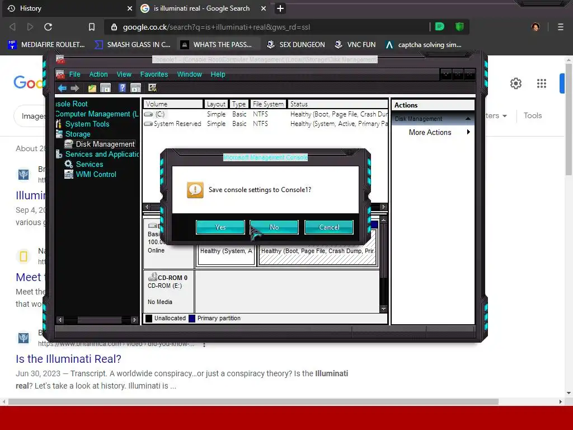Image resolution: width=573 pixels, height=430 pixels.
Task: Open the Favorites menu in MMC
Action: [x=154, y=74]
